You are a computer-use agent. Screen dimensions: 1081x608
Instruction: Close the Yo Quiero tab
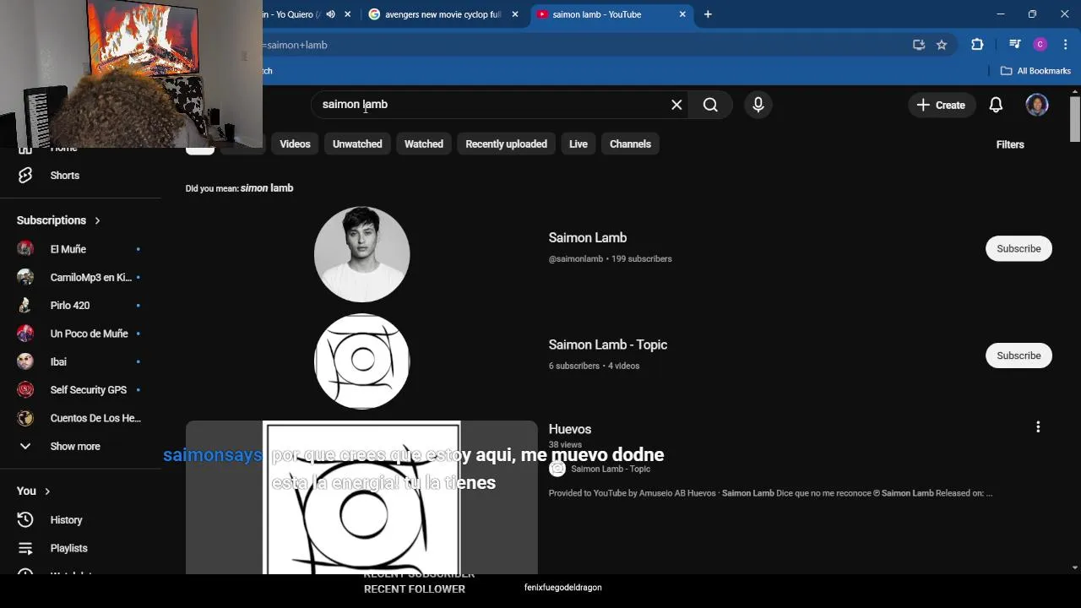347,14
